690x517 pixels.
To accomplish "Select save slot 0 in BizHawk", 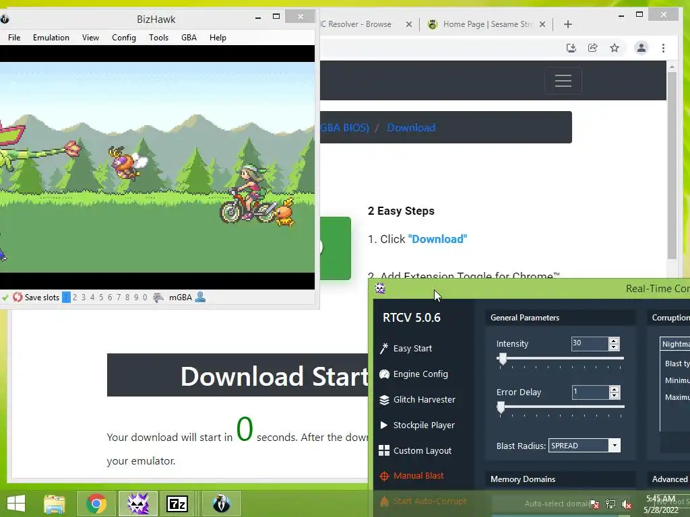I will 145,298.
